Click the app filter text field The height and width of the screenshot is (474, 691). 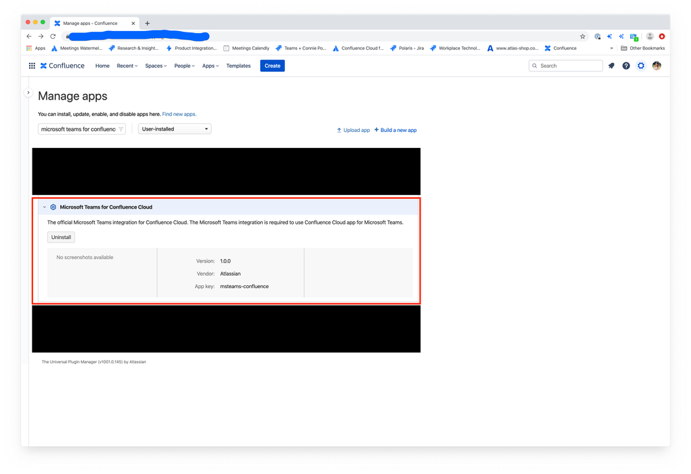82,129
